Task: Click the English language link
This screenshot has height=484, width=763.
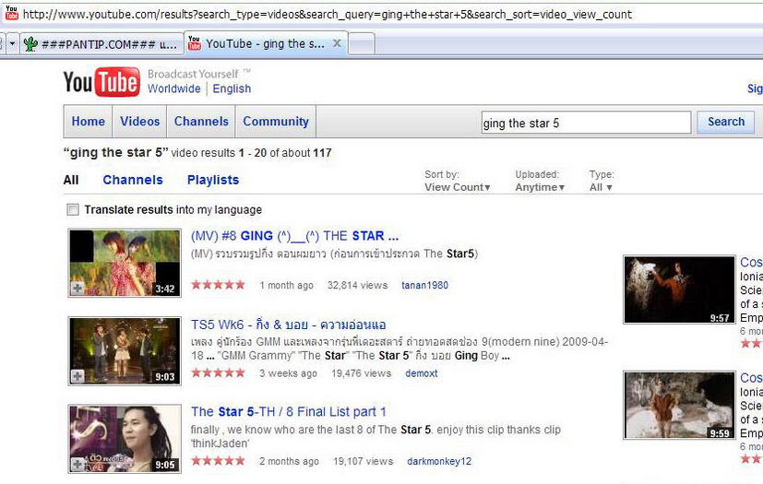Action: point(232,89)
